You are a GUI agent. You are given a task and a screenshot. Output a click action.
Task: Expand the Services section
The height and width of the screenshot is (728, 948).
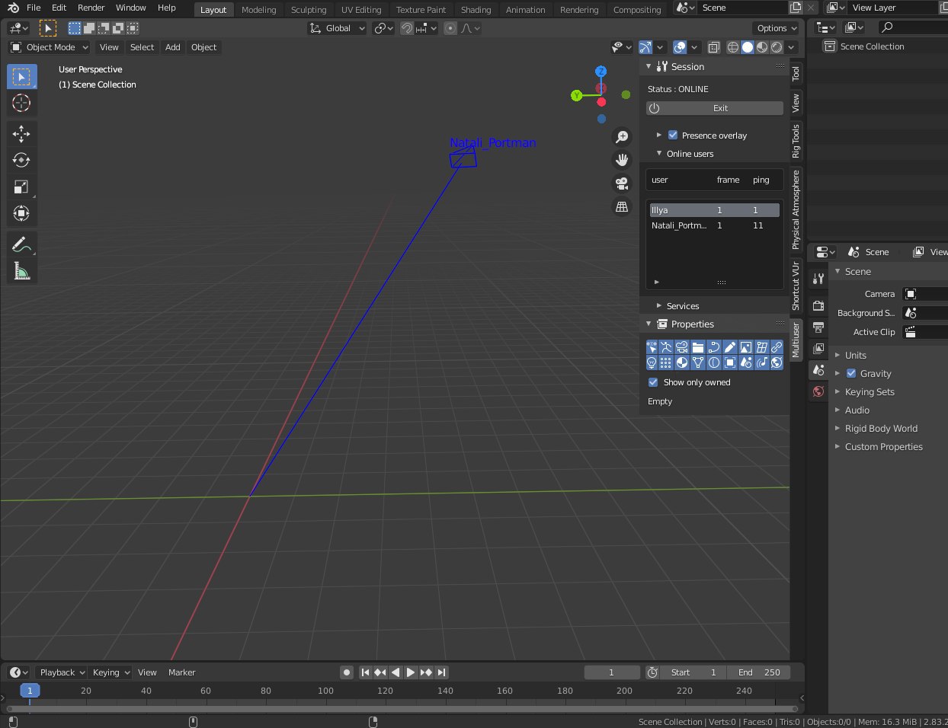(682, 306)
